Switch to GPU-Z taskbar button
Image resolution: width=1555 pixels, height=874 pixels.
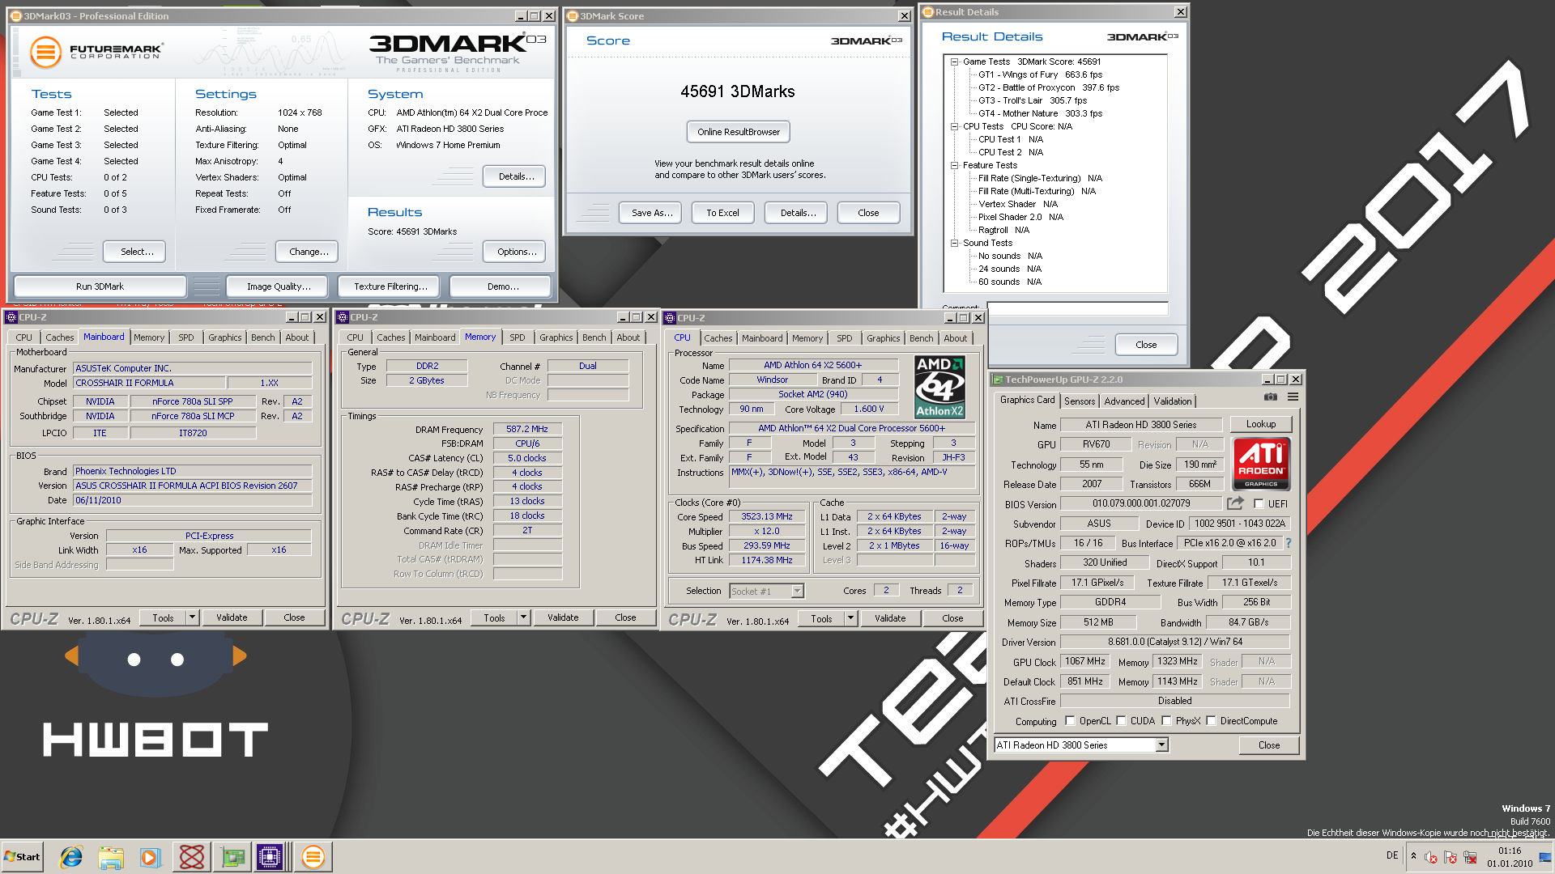[x=232, y=857]
